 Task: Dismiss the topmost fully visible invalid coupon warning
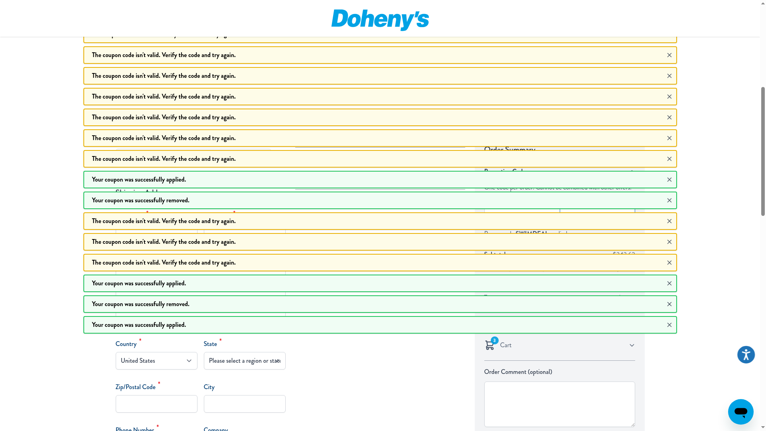tap(669, 55)
